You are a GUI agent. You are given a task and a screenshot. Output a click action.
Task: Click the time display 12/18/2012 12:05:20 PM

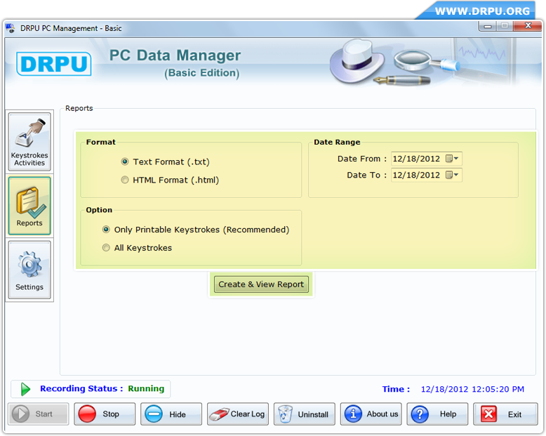472,389
